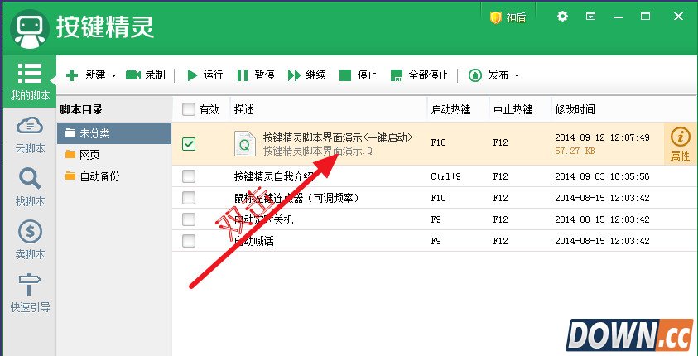Click the 发布 publish button
The width and height of the screenshot is (698, 356).
coord(489,75)
